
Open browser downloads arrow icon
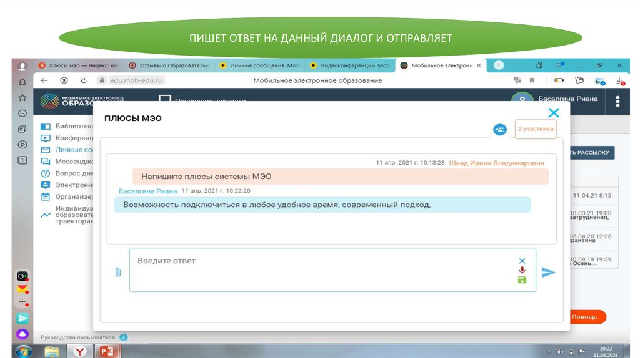[x=621, y=81]
